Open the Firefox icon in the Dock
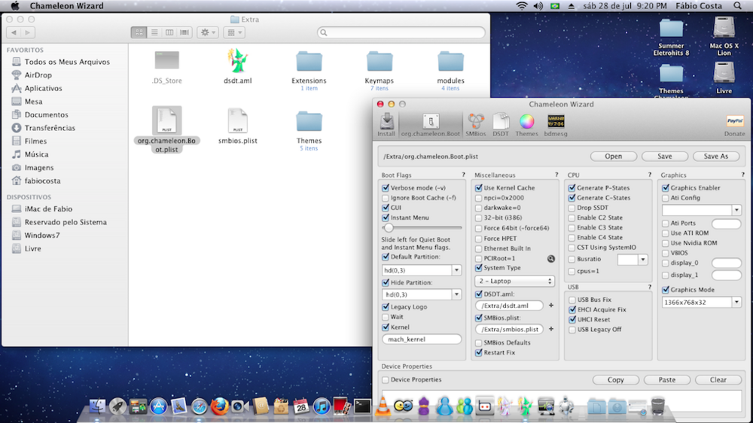The height and width of the screenshot is (423, 753). (219, 406)
